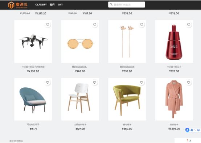Viewport: 201px width, 143px height.
Task: Click heart icon on SK-II red bottle
Action: 189,25
